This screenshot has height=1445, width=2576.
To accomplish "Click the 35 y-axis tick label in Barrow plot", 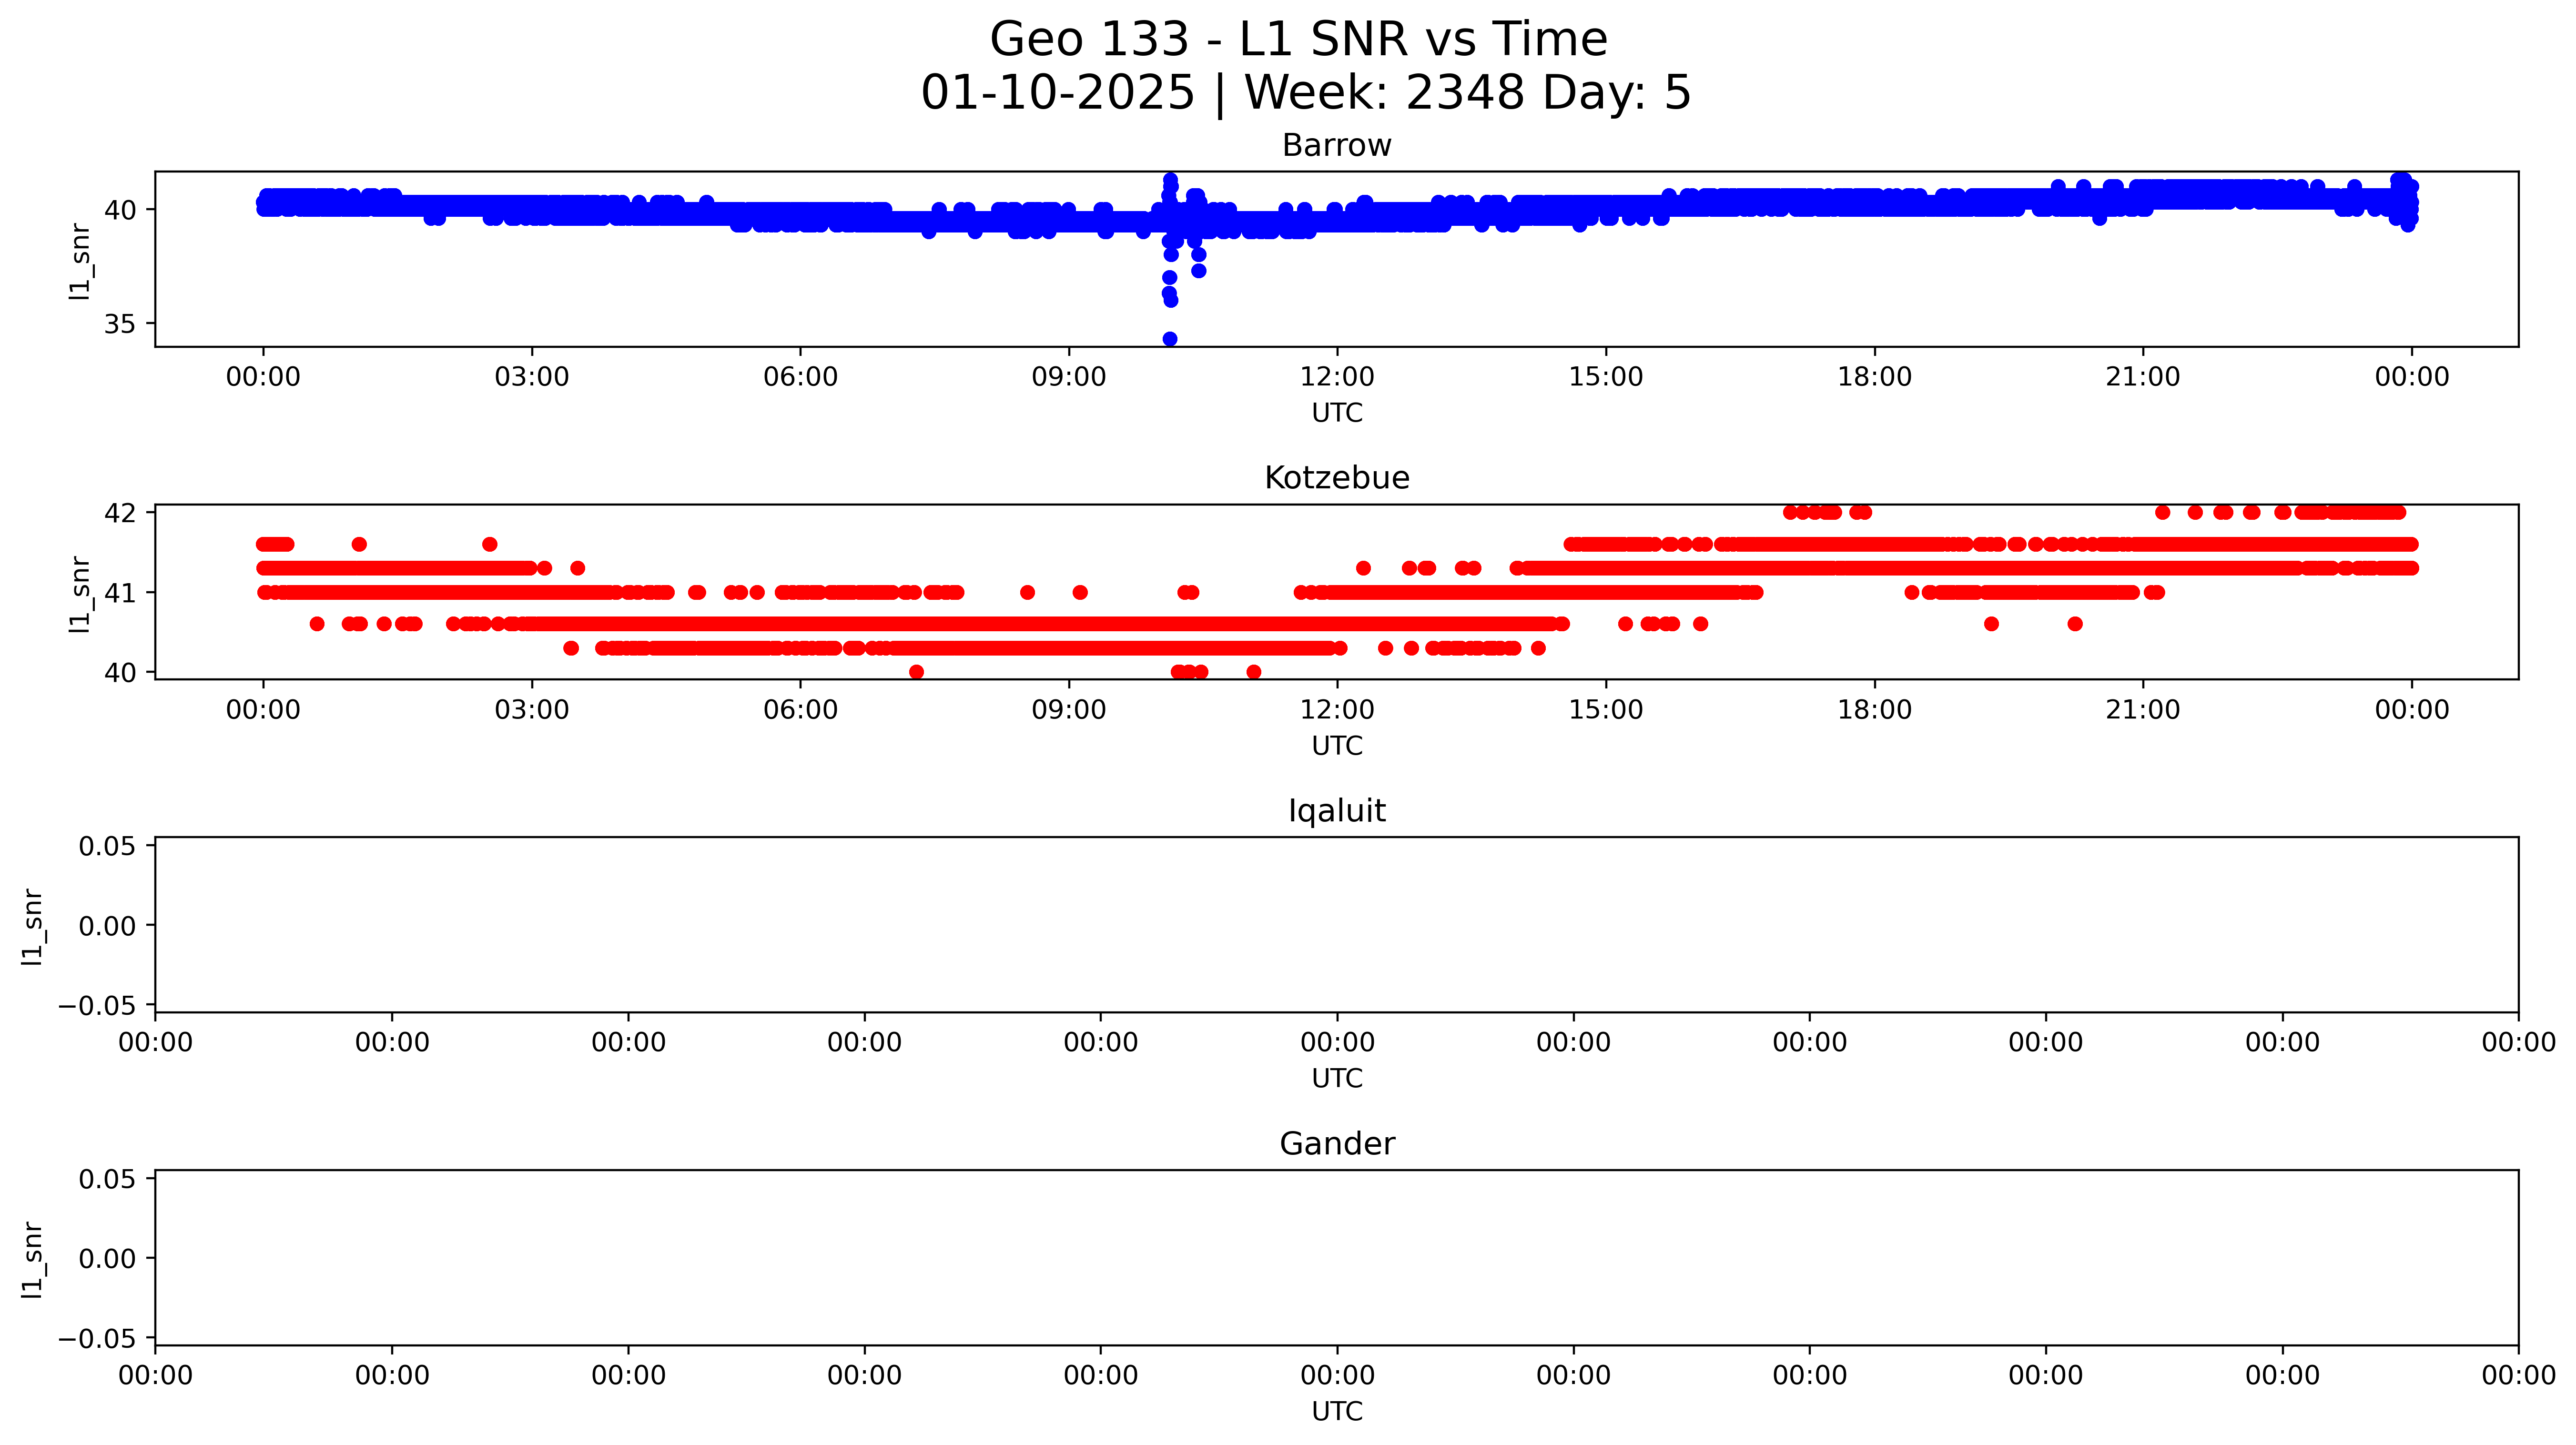I will [x=120, y=324].
